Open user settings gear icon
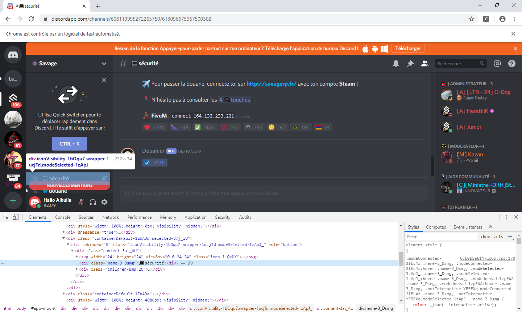Screen dimensions: 522x312 [x=104, y=202]
